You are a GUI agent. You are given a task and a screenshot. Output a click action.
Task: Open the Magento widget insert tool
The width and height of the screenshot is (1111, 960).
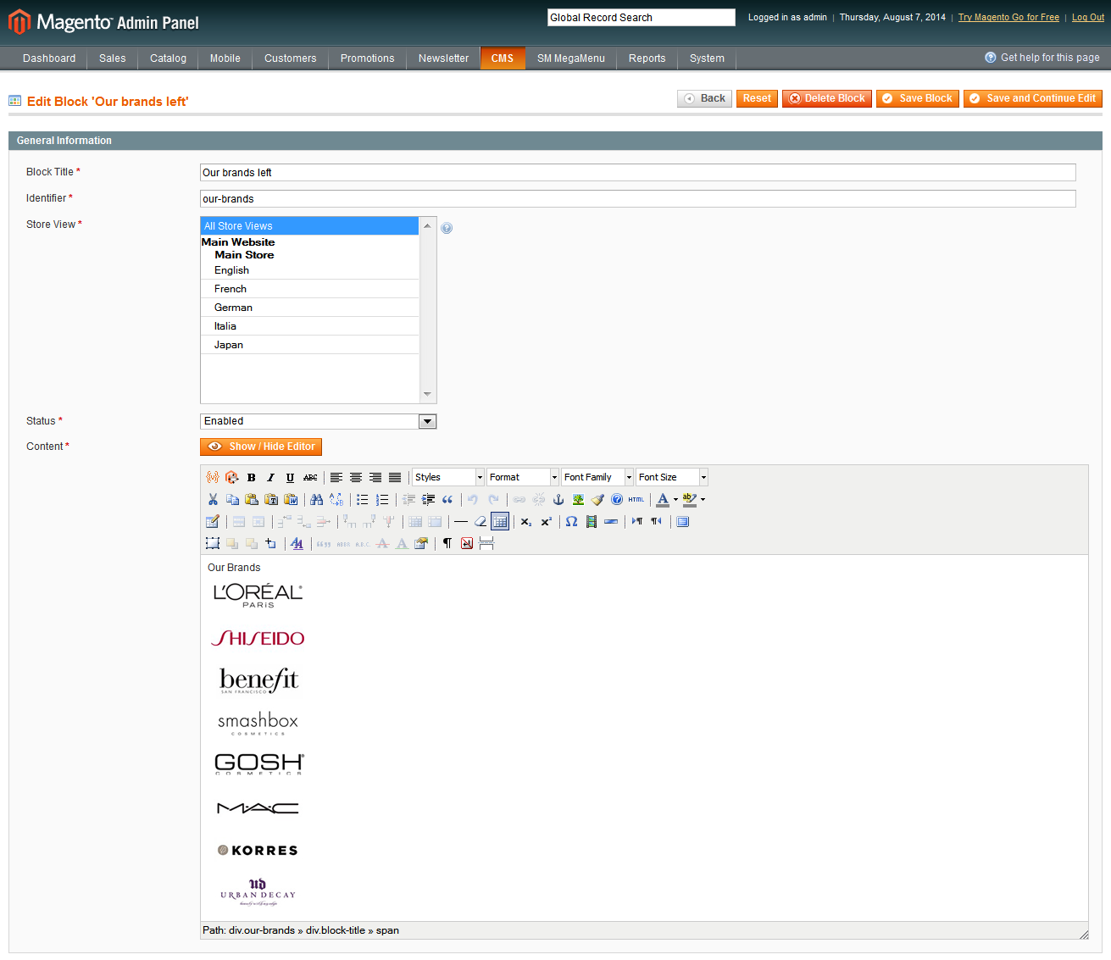pyautogui.click(x=231, y=477)
